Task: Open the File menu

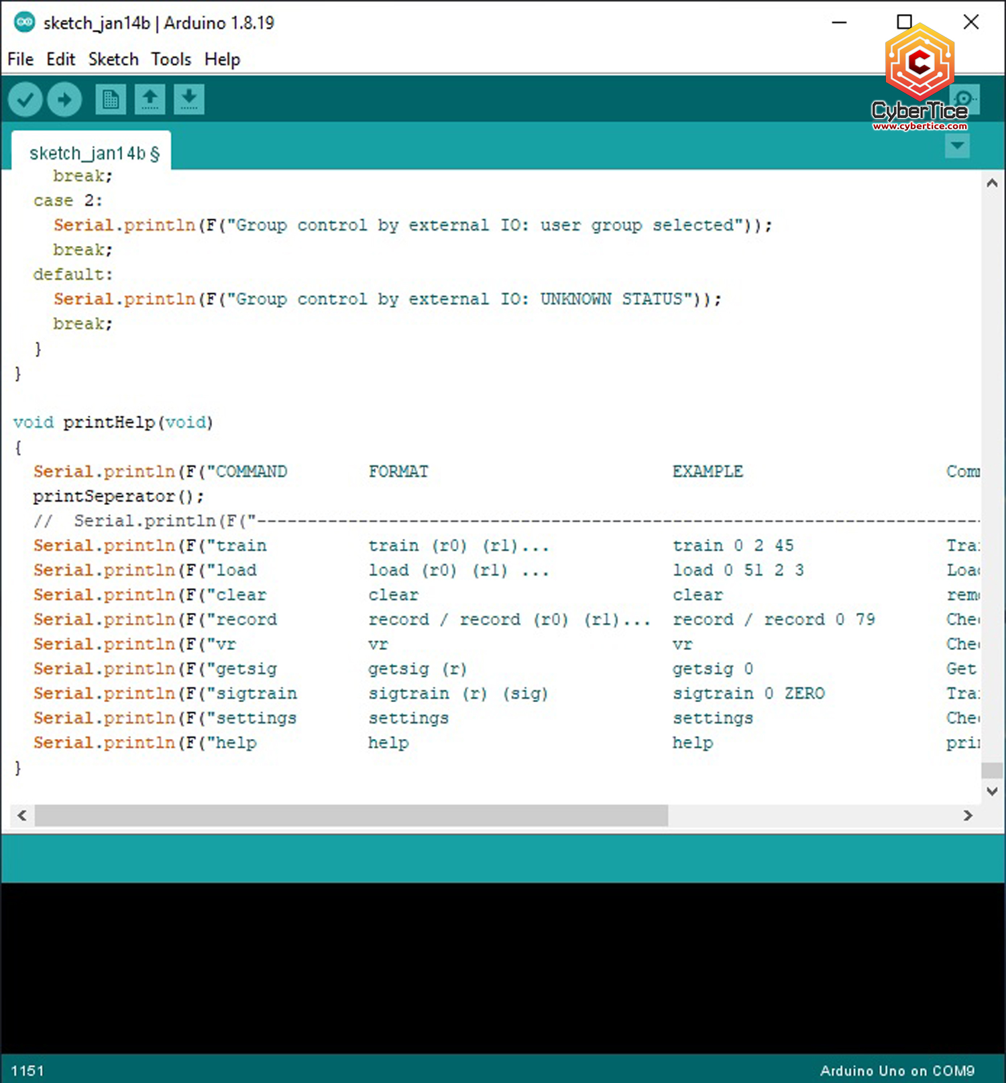Action: pos(21,59)
